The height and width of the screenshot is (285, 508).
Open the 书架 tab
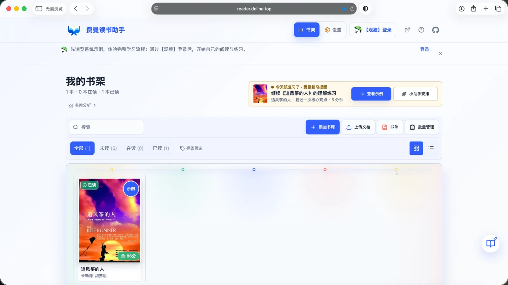(x=306, y=30)
